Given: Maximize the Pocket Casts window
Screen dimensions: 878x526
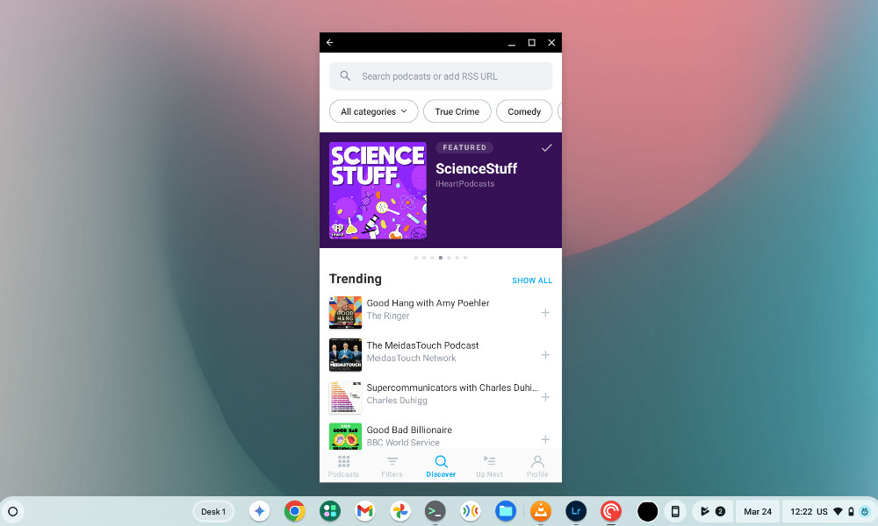Looking at the screenshot, I should [531, 42].
